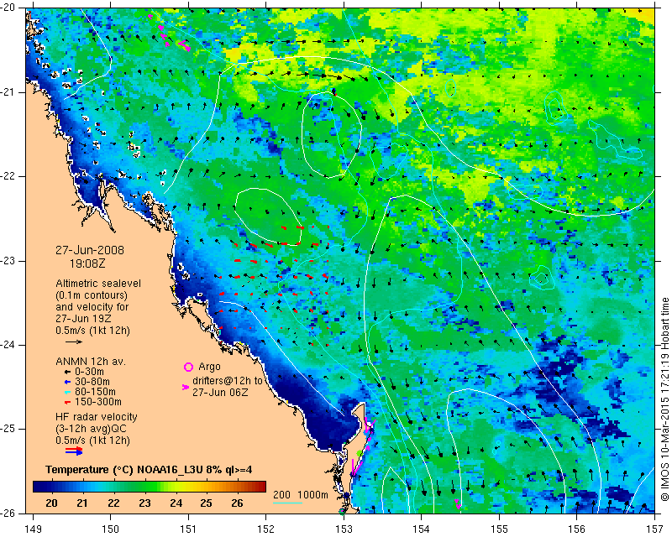Click the time label 19:08Z

(87, 263)
